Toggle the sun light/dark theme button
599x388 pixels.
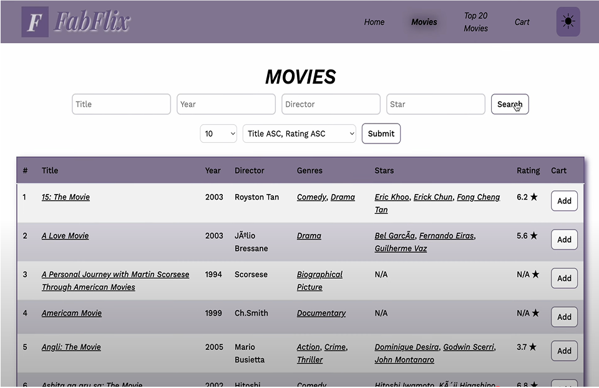click(x=568, y=21)
